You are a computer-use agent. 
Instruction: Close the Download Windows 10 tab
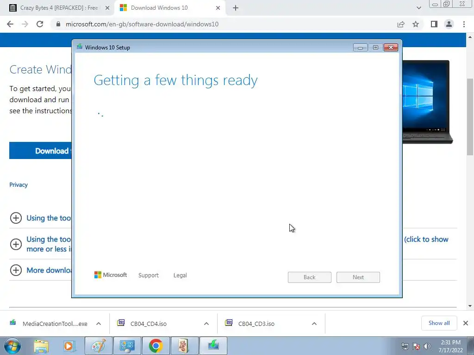coord(218,8)
